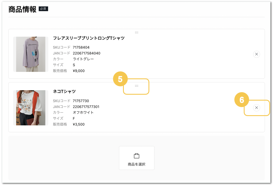274x186 pixels.
Task: Click the 商品情報 section heading
Action: click(22, 9)
